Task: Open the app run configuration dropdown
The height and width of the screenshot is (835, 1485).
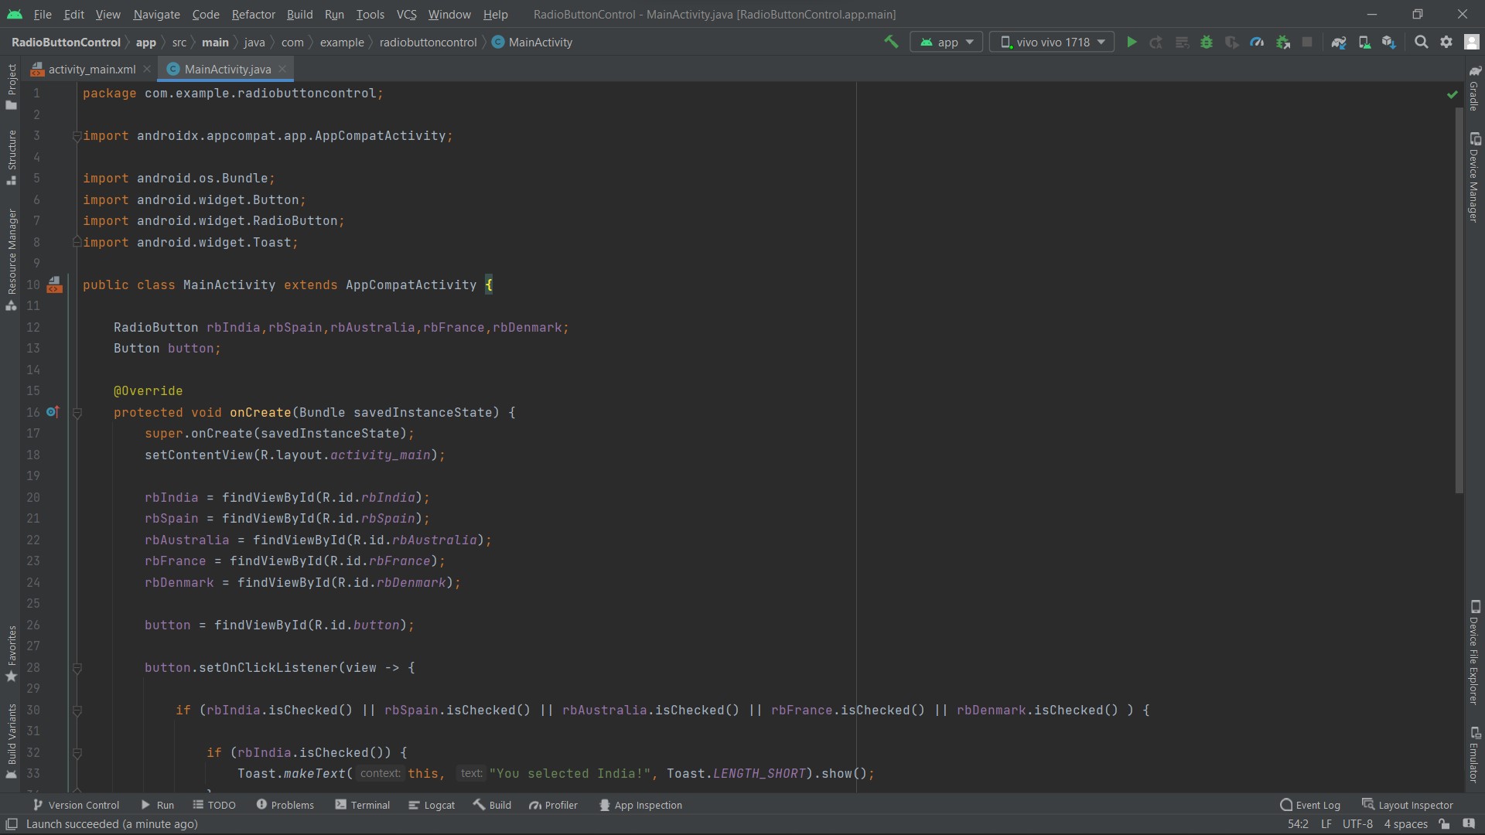Action: pos(947,42)
